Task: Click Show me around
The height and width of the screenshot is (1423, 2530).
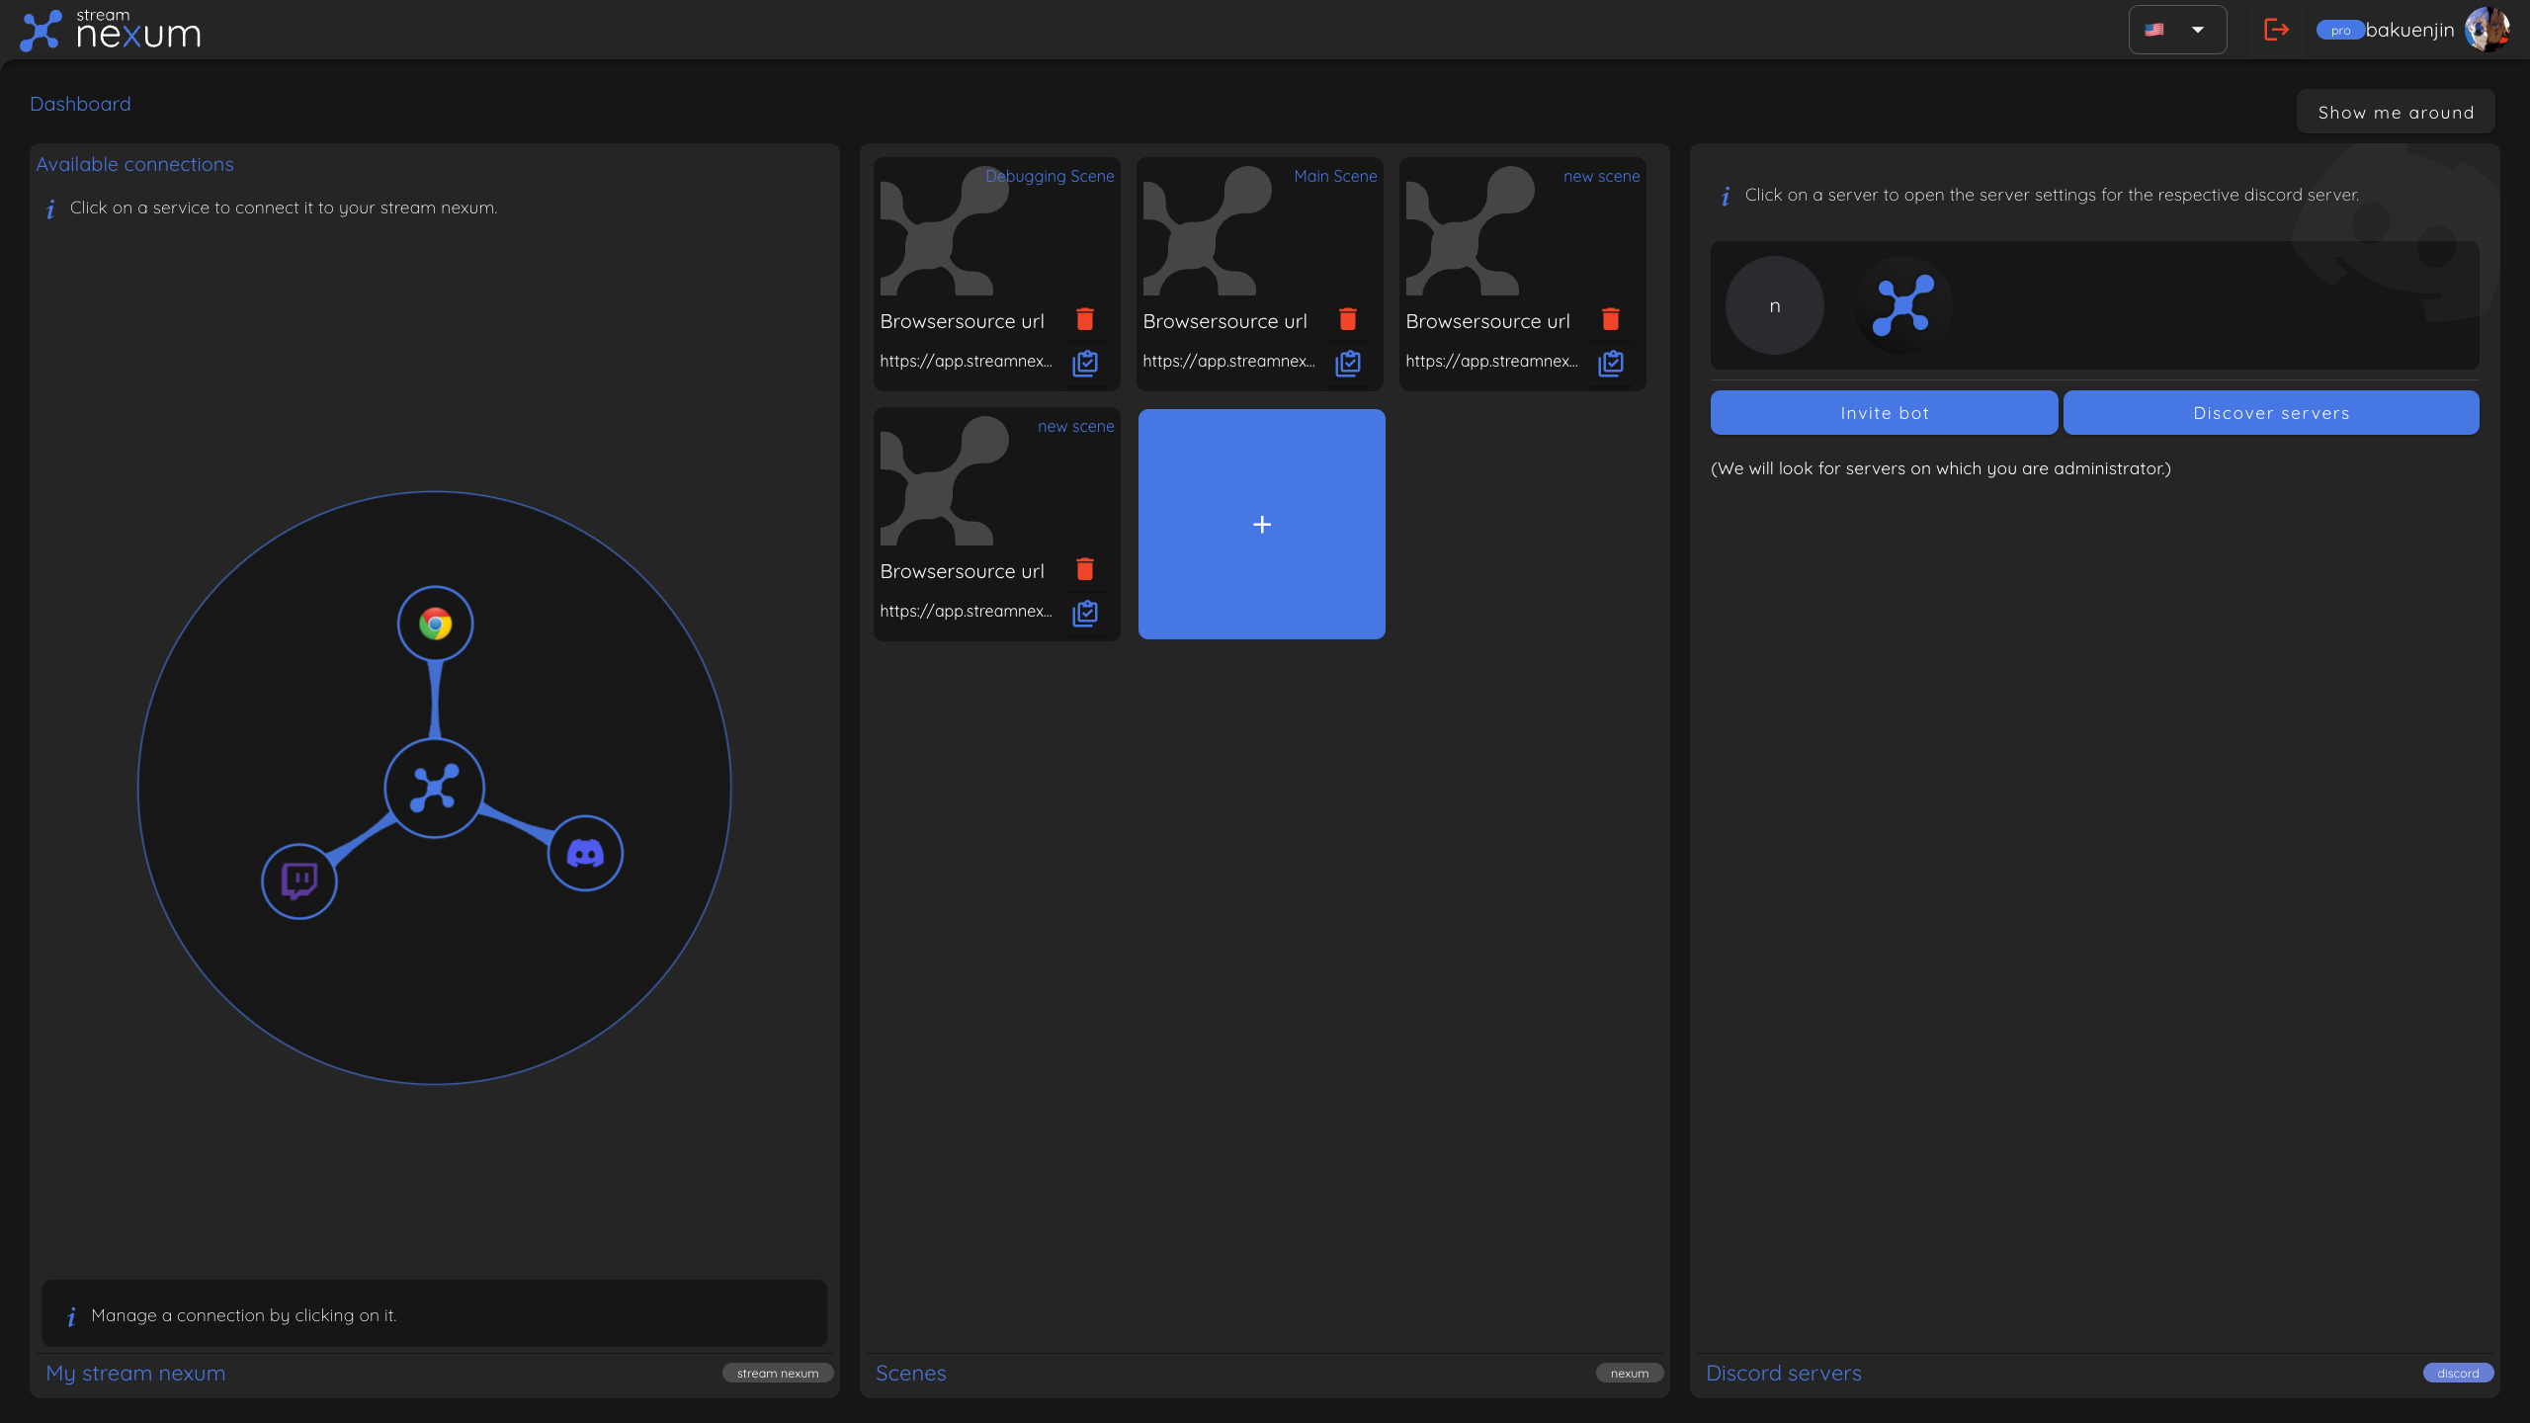Action: click(2395, 111)
